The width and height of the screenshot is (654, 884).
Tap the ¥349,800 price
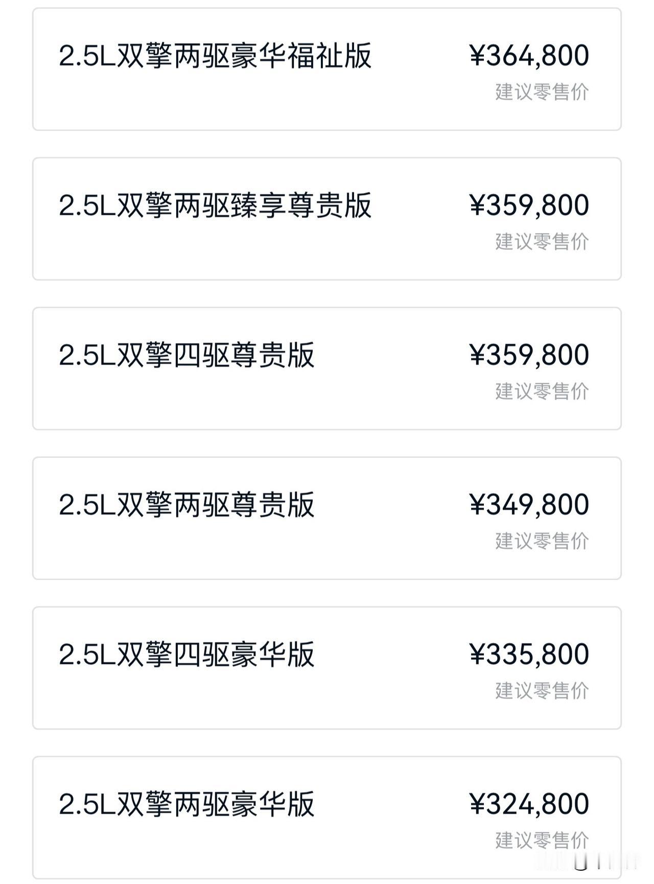click(x=529, y=505)
